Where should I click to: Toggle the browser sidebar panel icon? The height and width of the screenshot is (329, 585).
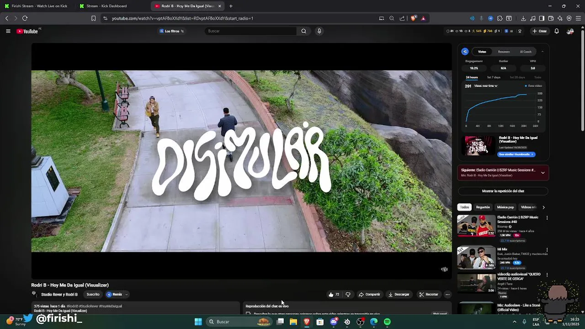pyautogui.click(x=542, y=18)
